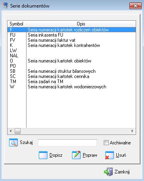Click 'Seria numeracji kartotek obiektów' description

(59, 61)
